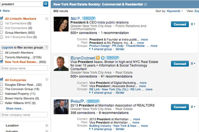
Task: Open first result's profile photo
Action: click(61, 24)
